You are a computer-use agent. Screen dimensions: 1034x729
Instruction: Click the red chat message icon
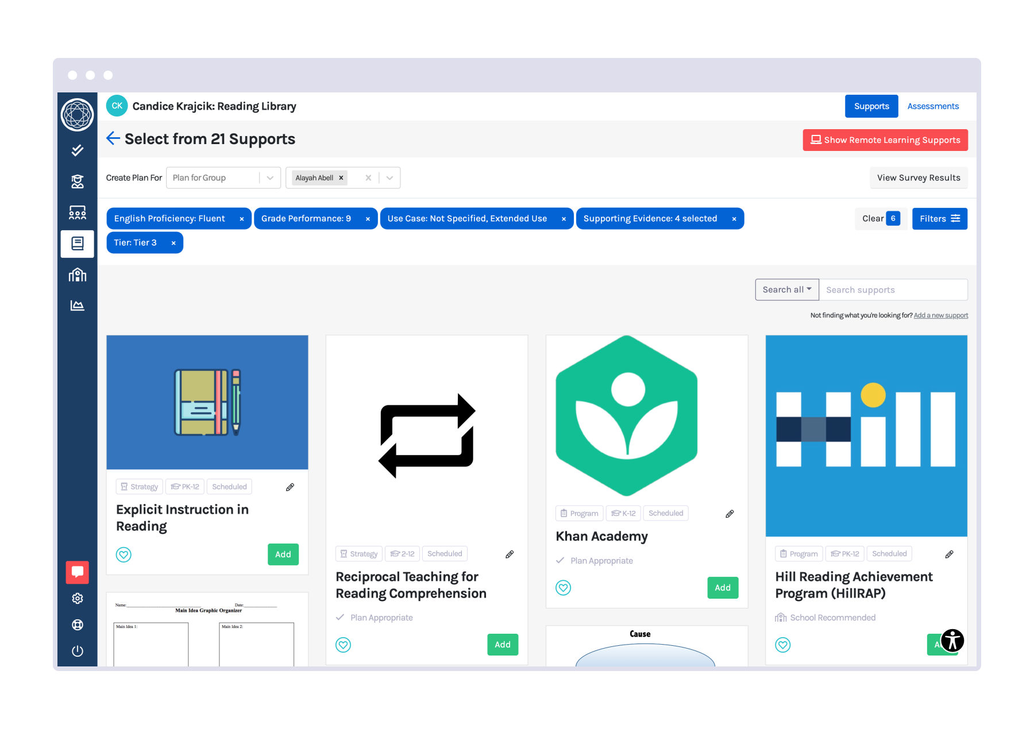pyautogui.click(x=78, y=572)
